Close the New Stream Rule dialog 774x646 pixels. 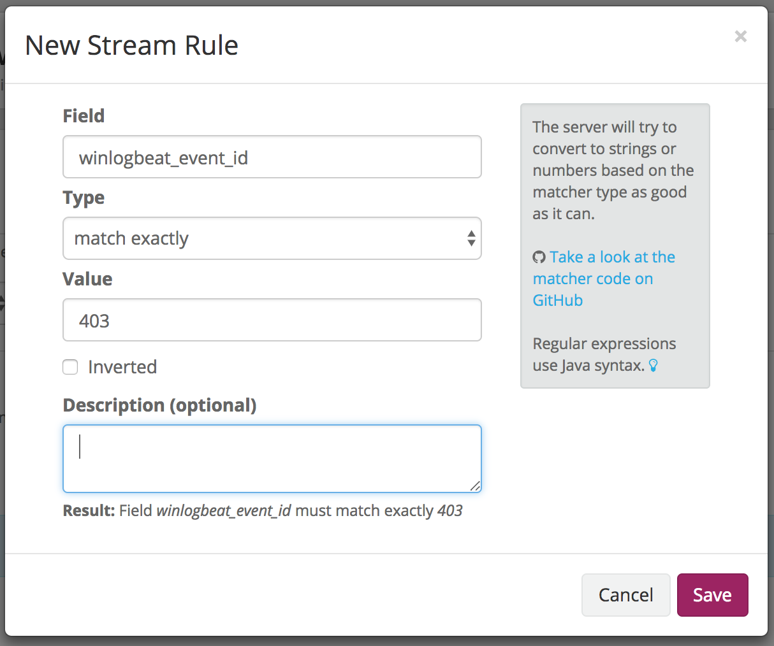pyautogui.click(x=740, y=36)
